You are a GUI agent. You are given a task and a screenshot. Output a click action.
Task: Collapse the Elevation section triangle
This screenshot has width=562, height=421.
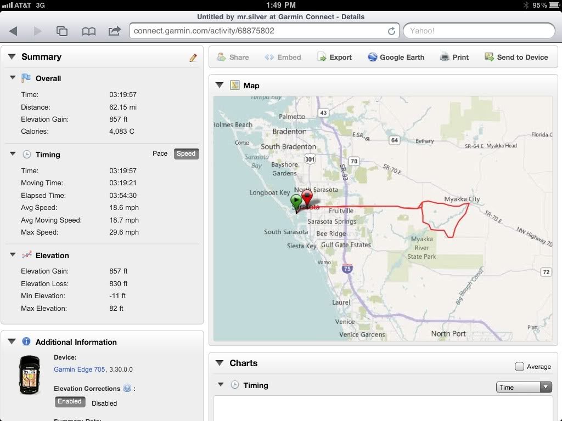coord(13,255)
